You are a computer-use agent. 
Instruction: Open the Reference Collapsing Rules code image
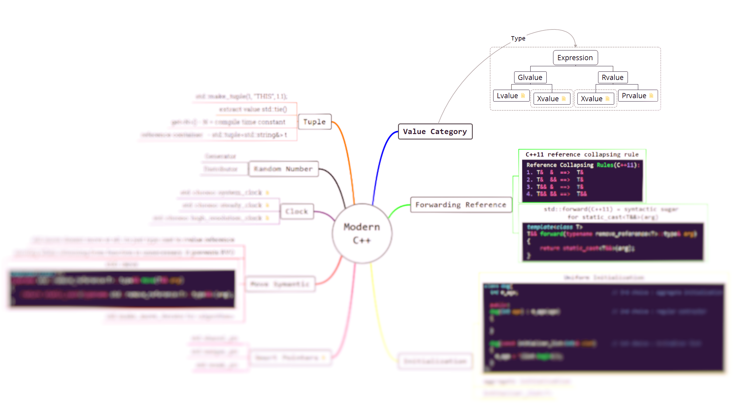[582, 181]
